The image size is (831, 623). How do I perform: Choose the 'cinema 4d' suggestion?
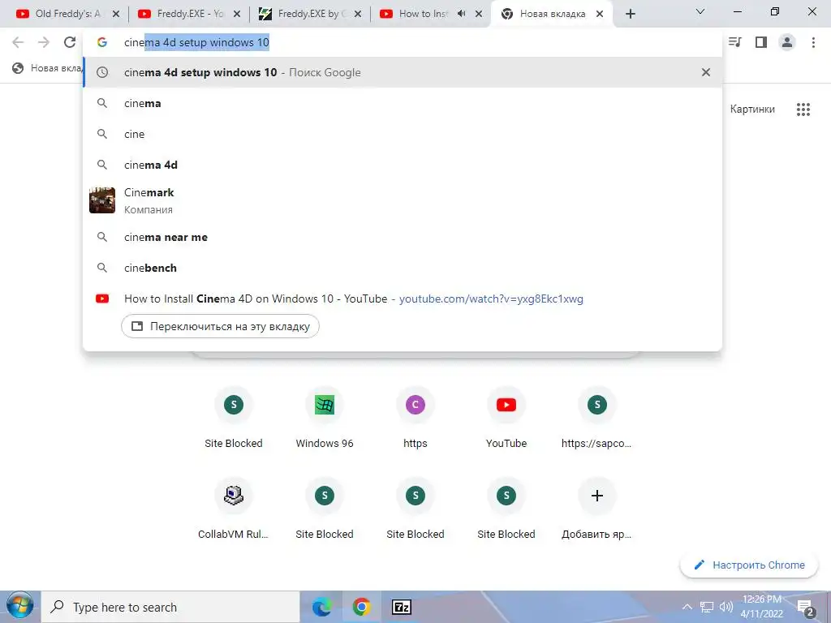[403, 165]
